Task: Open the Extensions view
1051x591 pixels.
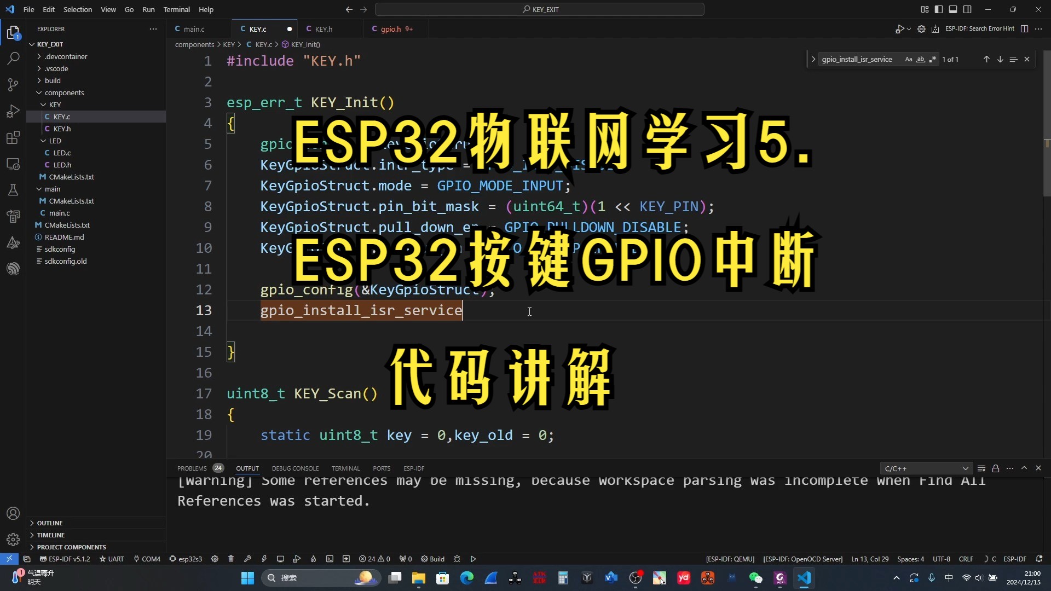Action: point(13,137)
